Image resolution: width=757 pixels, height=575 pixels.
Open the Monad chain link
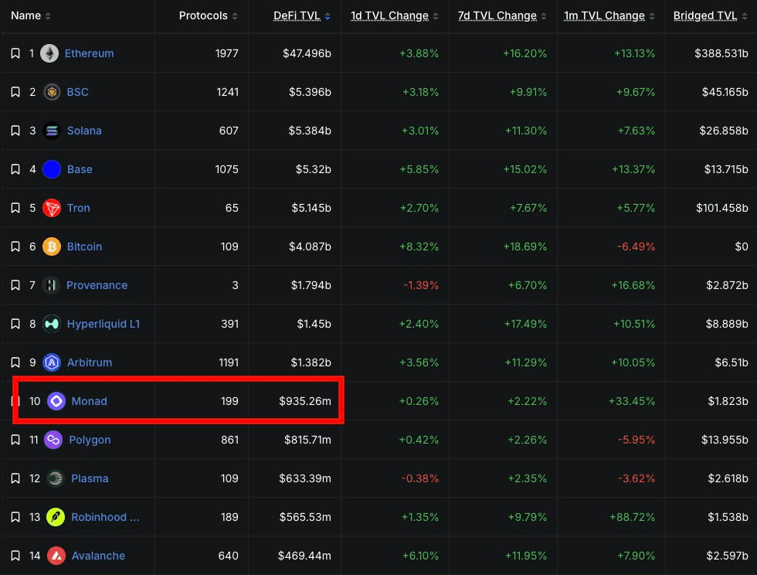click(x=90, y=401)
